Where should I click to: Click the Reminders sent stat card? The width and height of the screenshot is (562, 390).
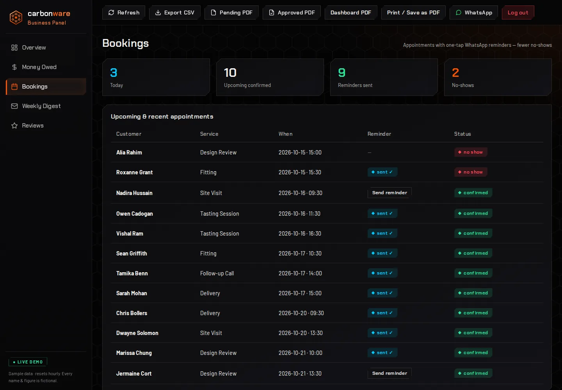(x=384, y=77)
